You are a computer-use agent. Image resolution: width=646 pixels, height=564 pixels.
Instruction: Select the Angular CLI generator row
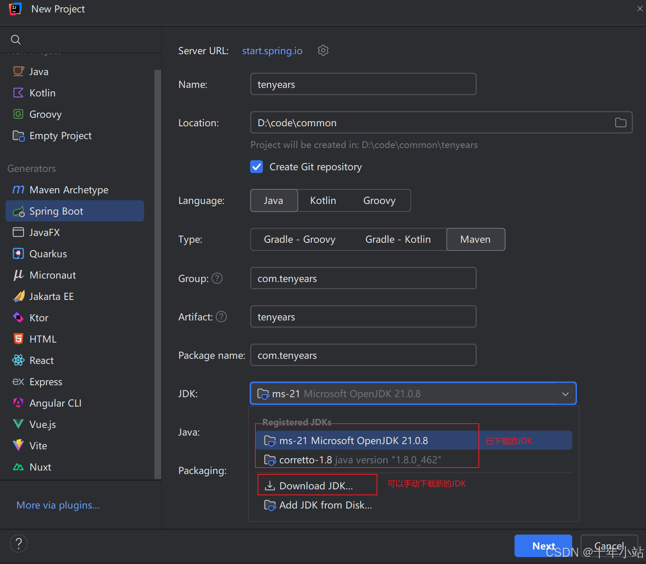(75, 403)
